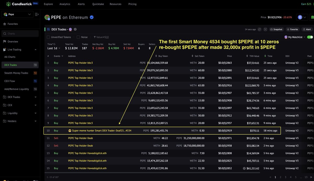Click the refresh icon beside 14 secs ago
Viewport: 314px width, 181px height.
tap(260, 29)
